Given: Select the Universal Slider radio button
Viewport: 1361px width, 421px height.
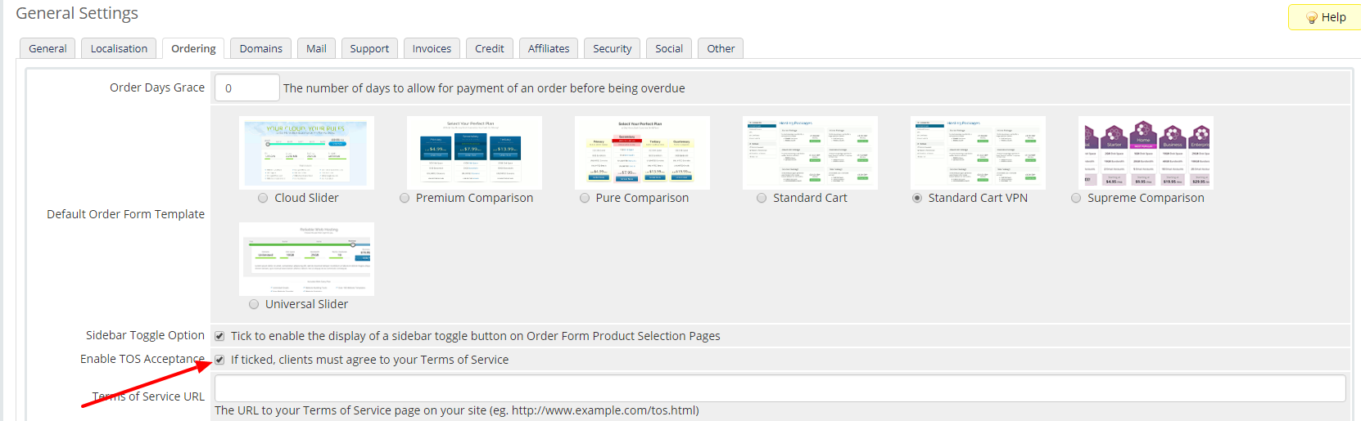Looking at the screenshot, I should click(x=254, y=304).
